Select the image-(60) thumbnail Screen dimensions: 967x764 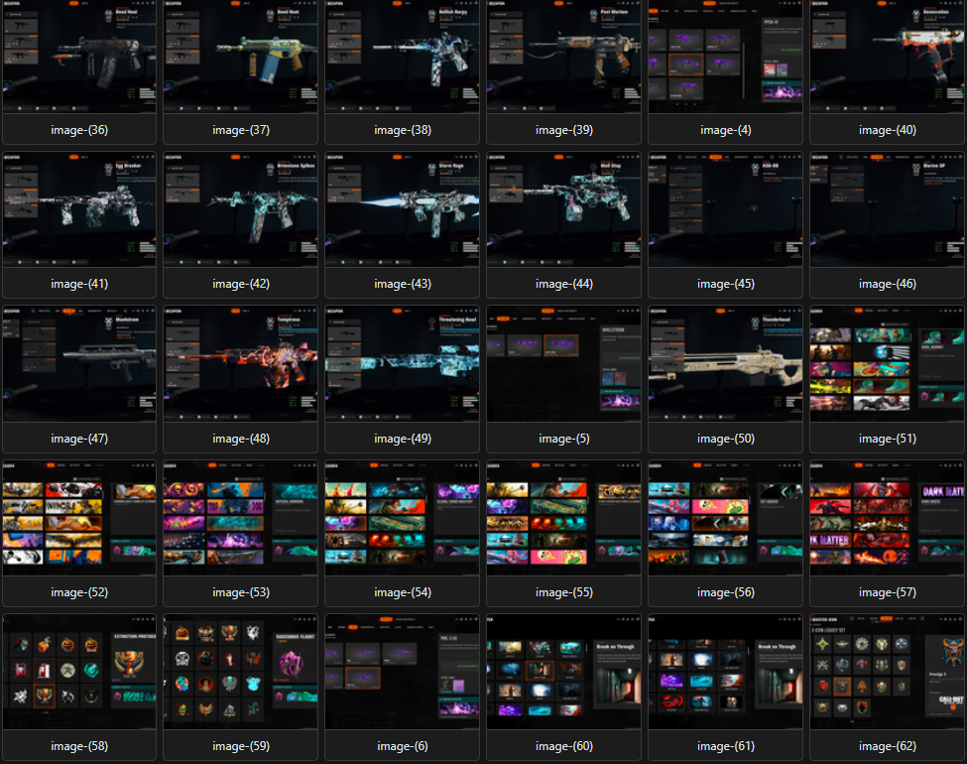click(563, 672)
